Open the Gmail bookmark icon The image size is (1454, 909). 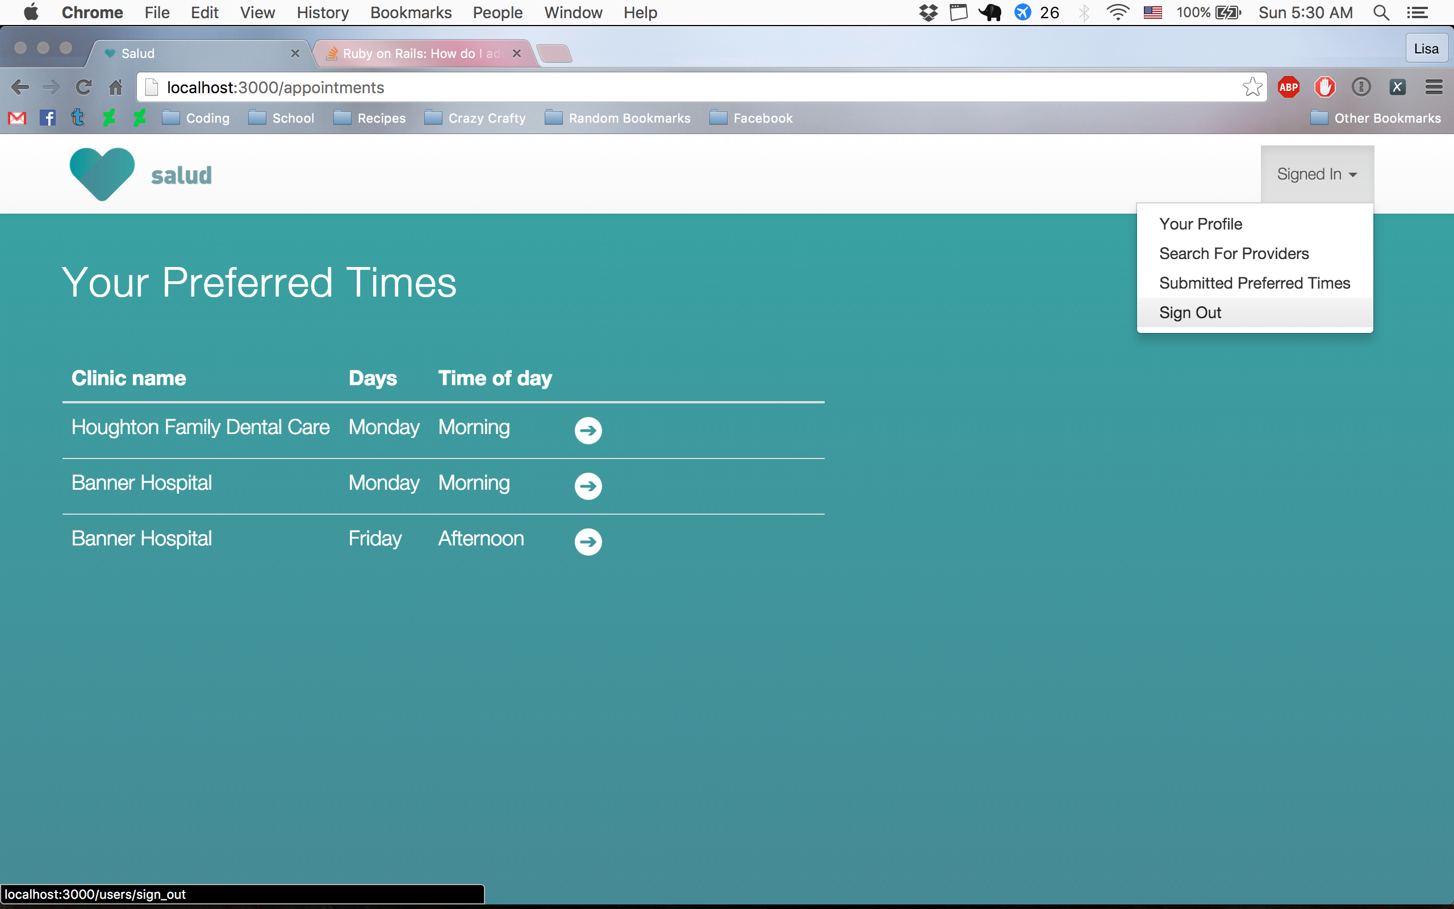click(x=17, y=118)
